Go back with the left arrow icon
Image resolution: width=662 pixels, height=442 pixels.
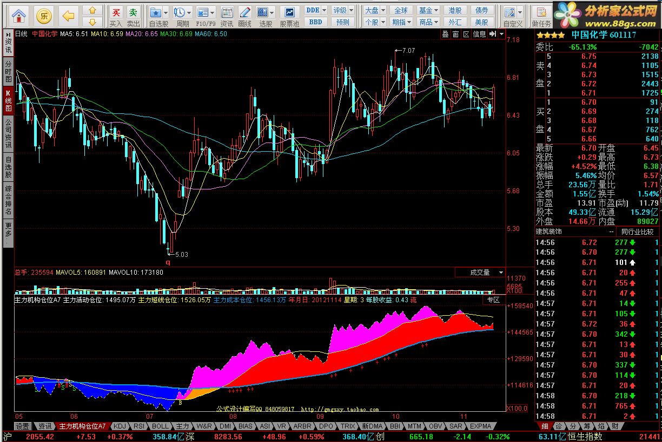[69, 16]
